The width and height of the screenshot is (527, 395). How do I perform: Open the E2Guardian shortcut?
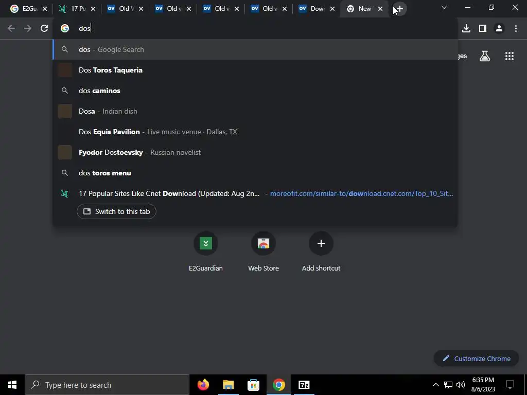206,252
